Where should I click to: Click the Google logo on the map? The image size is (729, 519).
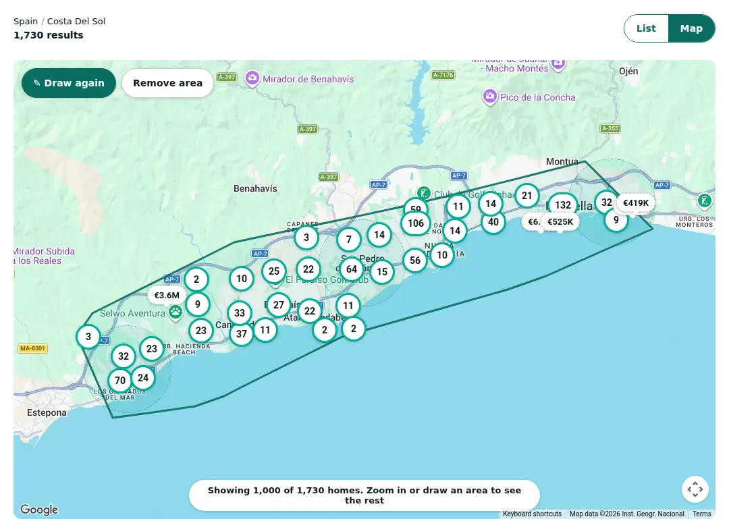click(x=39, y=510)
